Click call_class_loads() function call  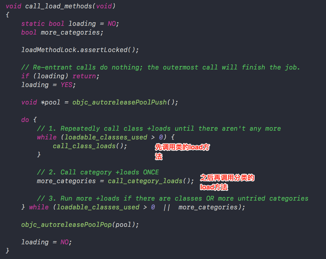coord(90,146)
